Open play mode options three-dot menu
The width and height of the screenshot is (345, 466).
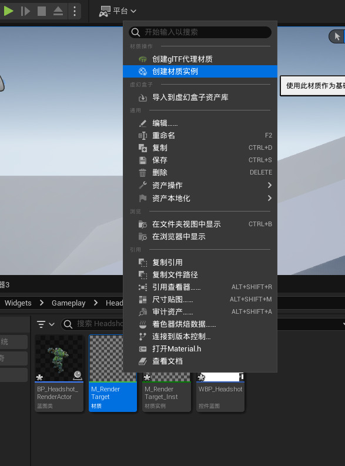[75, 11]
